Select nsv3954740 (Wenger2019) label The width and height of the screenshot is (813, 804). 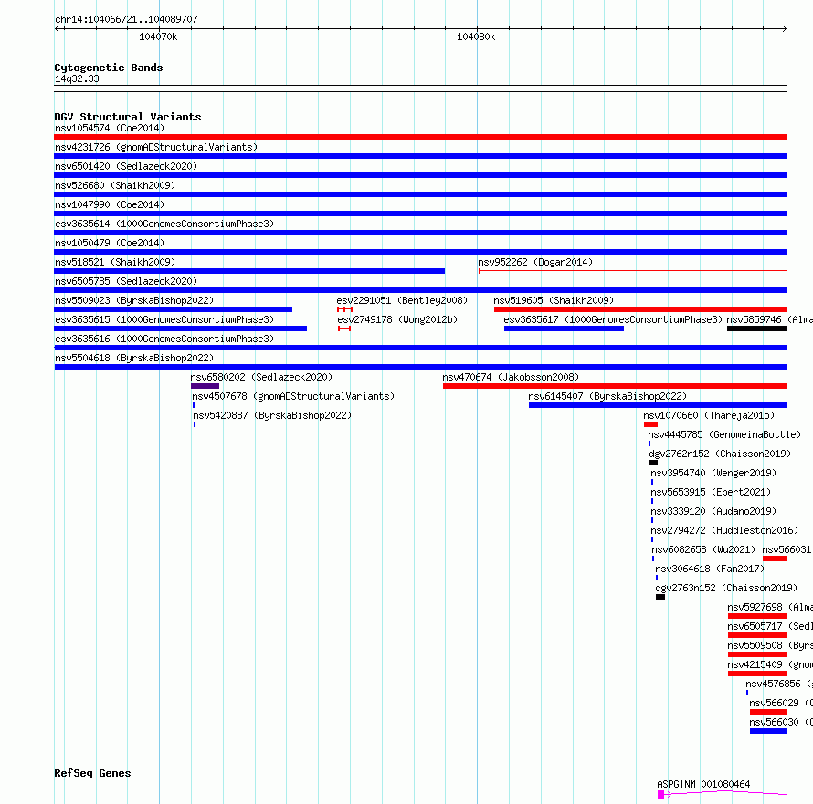(x=713, y=473)
